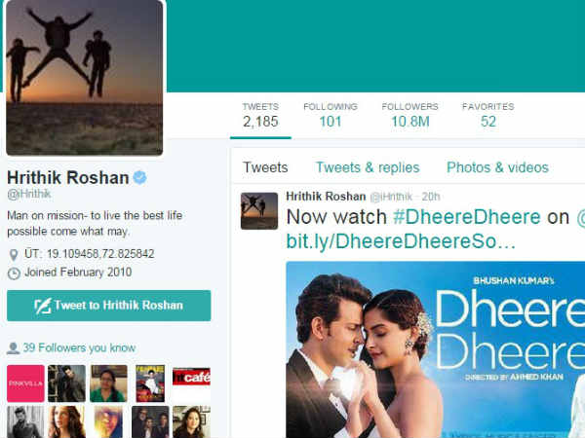This screenshot has width=585, height=438.
Task: Click the clock icon beside Joined February 2010
Action: pyautogui.click(x=14, y=274)
